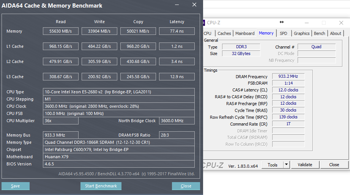
Task: Click the Motherboard field Huanan X79
Action: [119, 157]
